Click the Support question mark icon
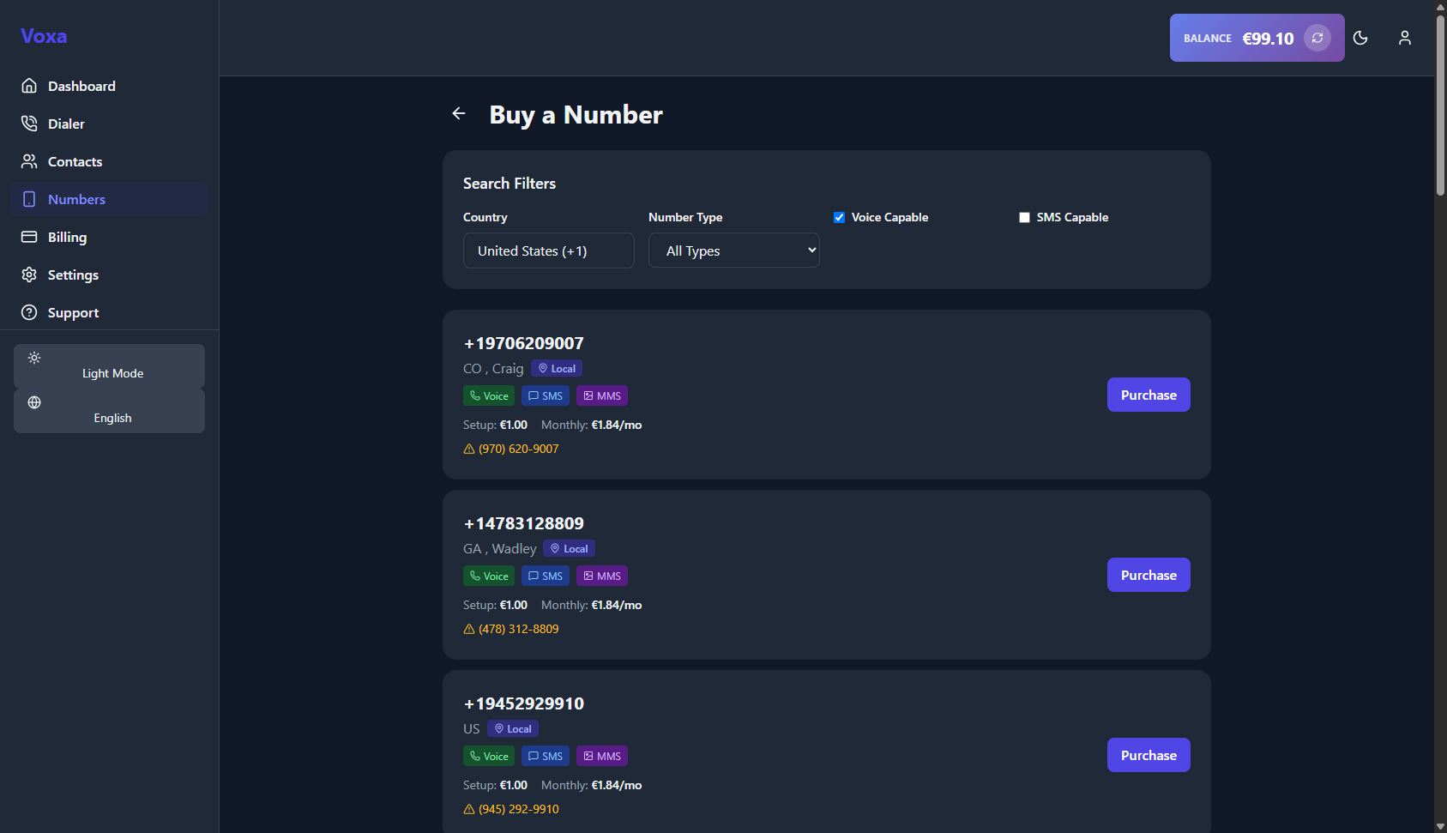This screenshot has height=833, width=1447. pyautogui.click(x=29, y=312)
